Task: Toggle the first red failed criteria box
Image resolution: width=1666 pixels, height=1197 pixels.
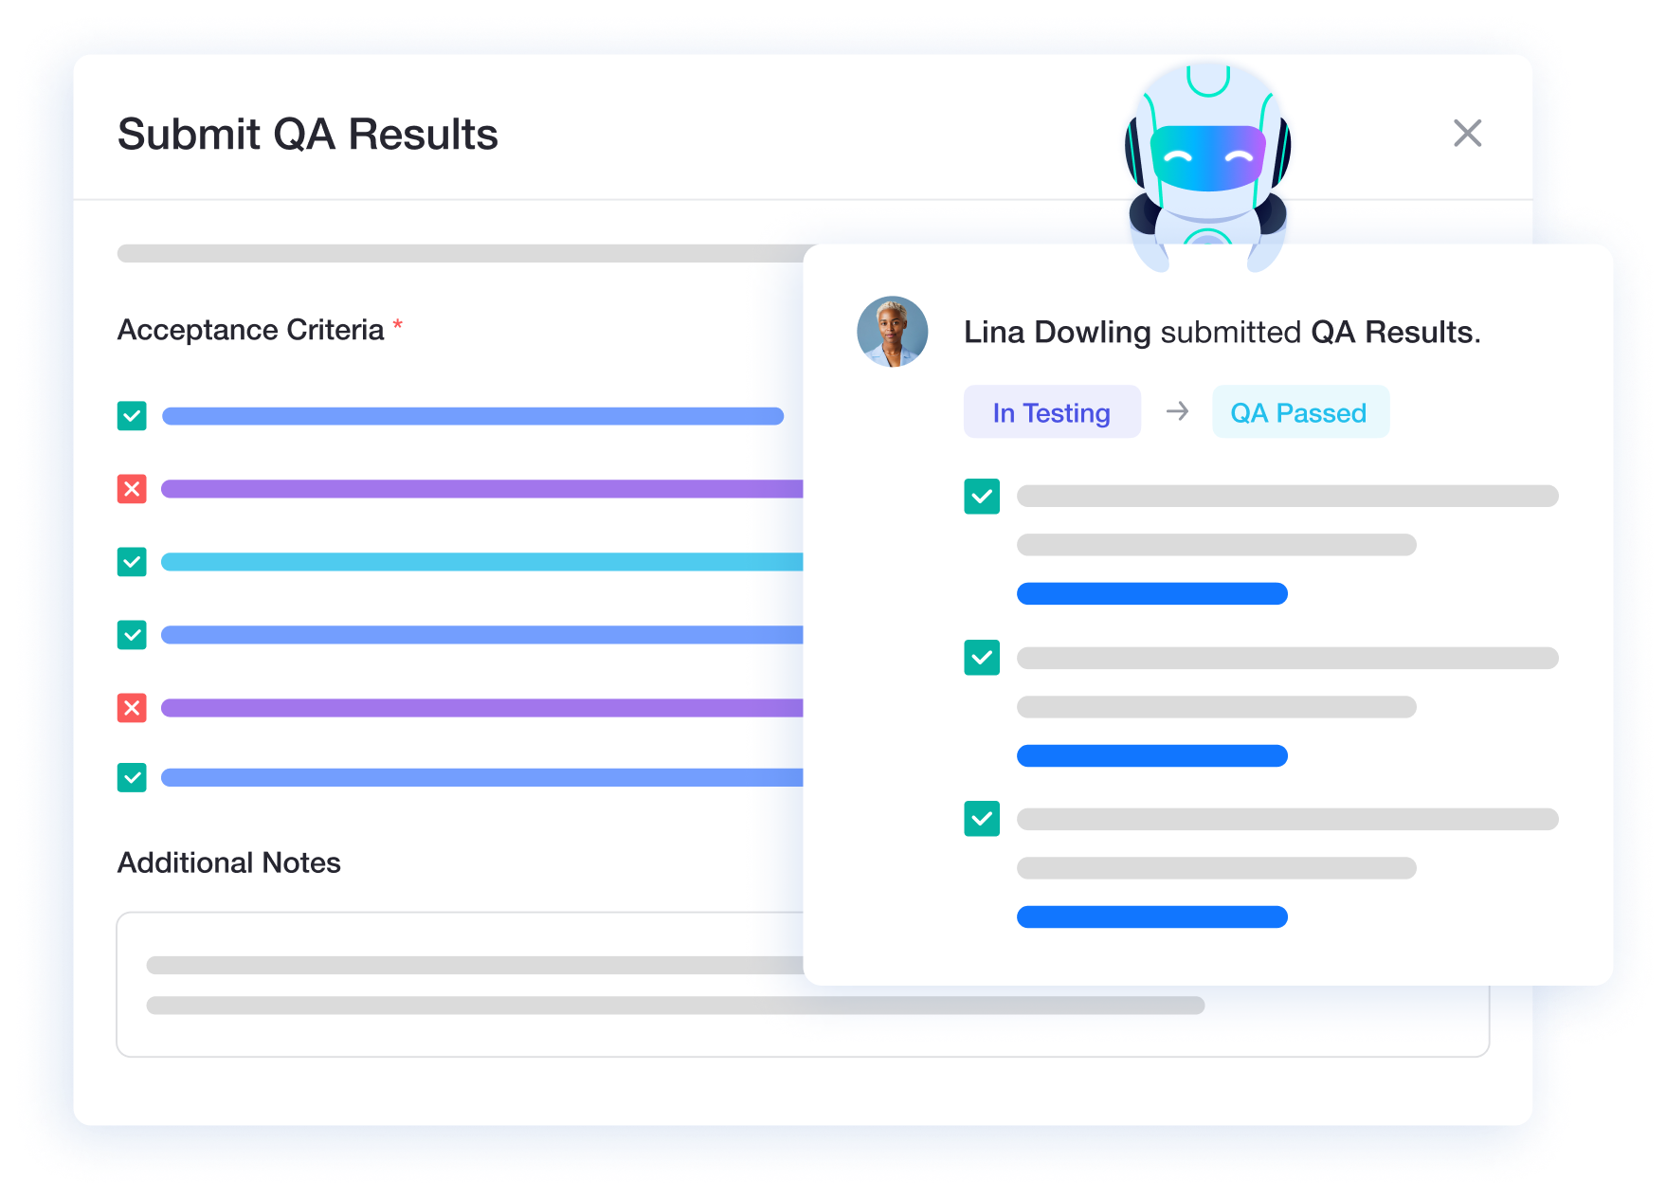Action: 132,489
